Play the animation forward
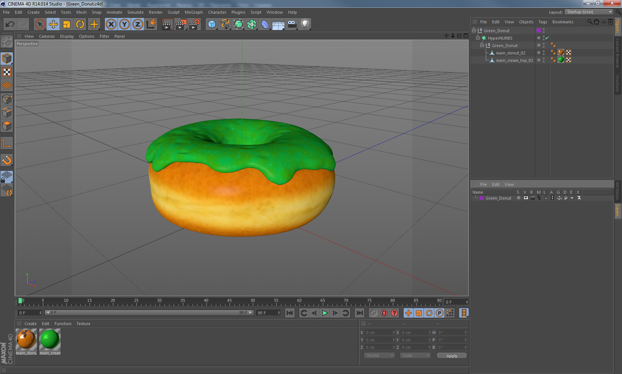622x374 pixels. (325, 313)
